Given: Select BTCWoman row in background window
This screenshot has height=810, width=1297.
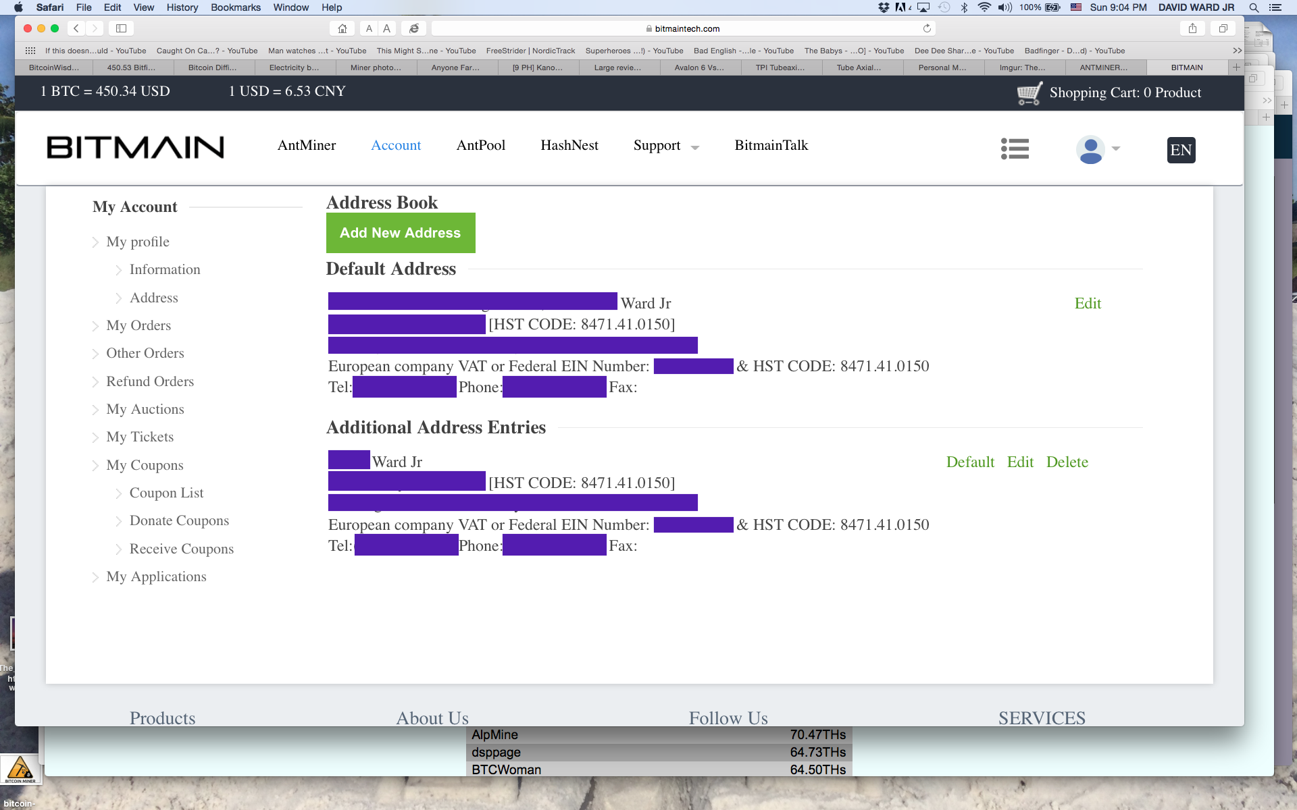Looking at the screenshot, I should (x=659, y=769).
